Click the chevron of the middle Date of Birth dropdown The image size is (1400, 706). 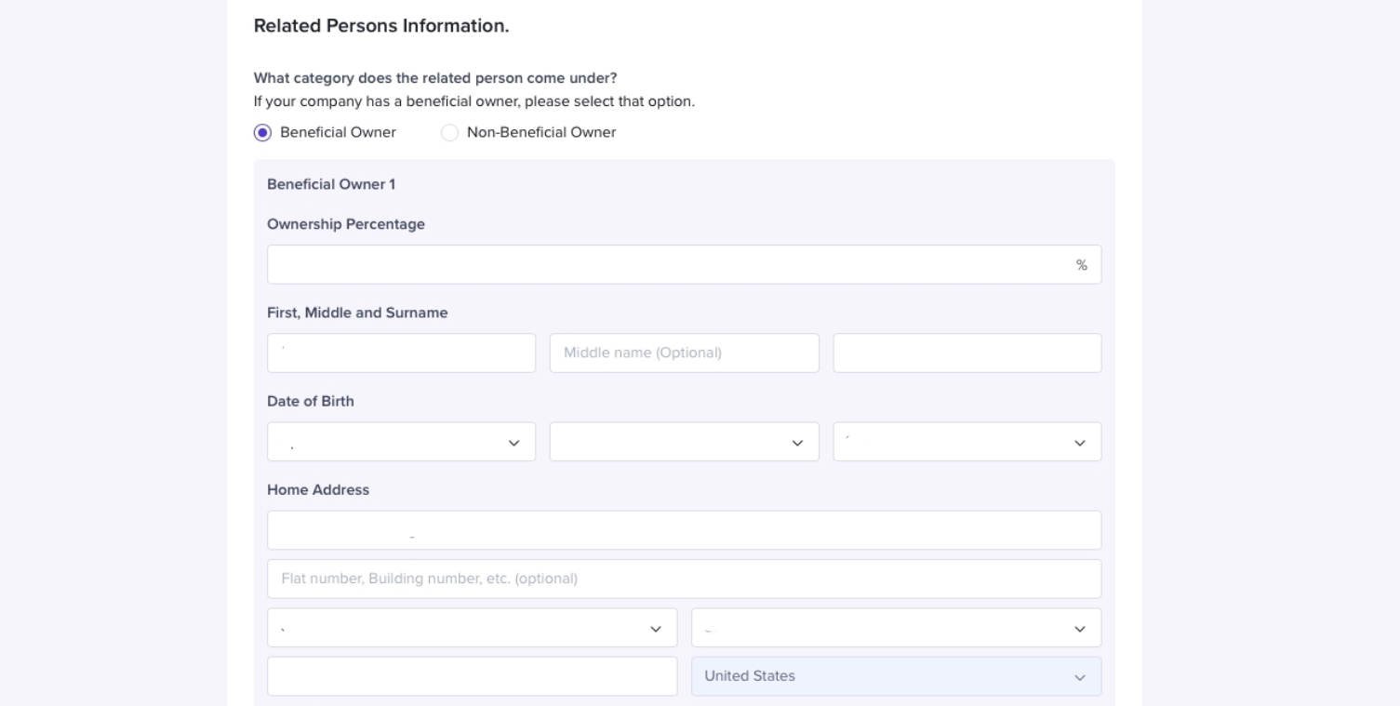pyautogui.click(x=797, y=443)
